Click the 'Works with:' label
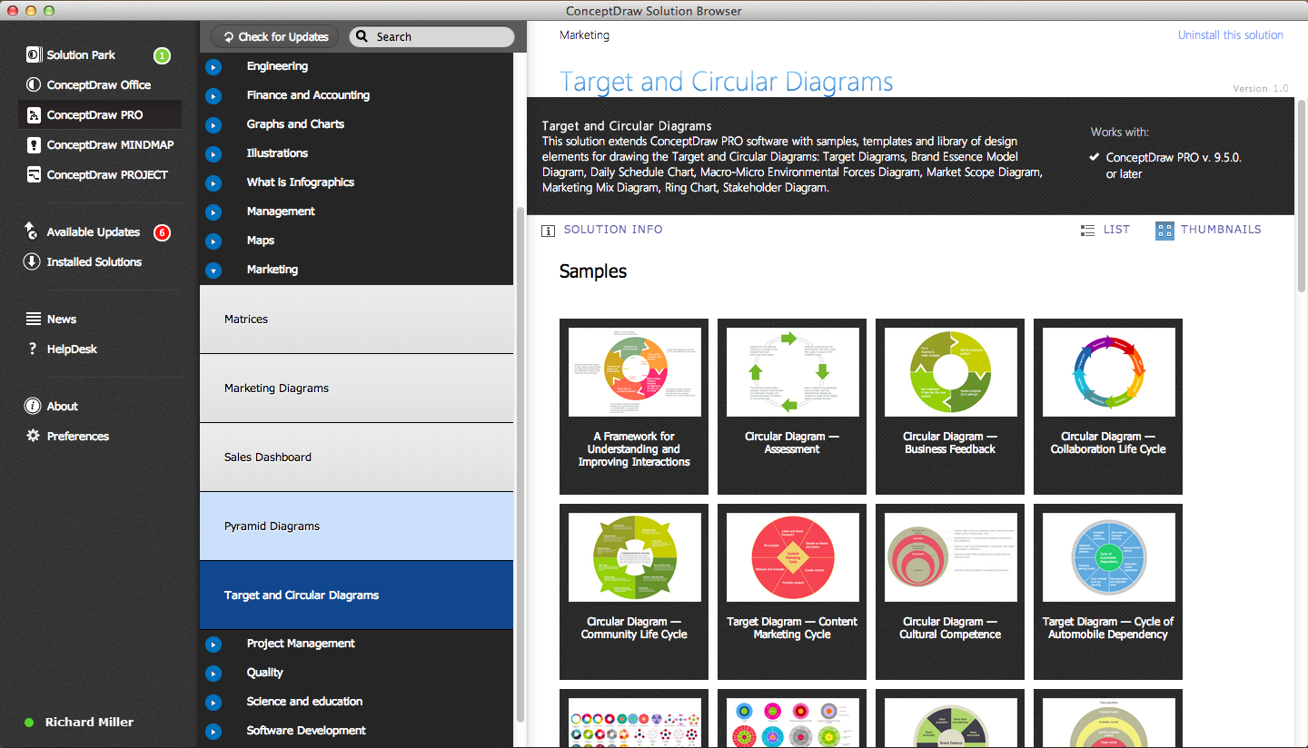This screenshot has width=1308, height=748. (x=1120, y=132)
